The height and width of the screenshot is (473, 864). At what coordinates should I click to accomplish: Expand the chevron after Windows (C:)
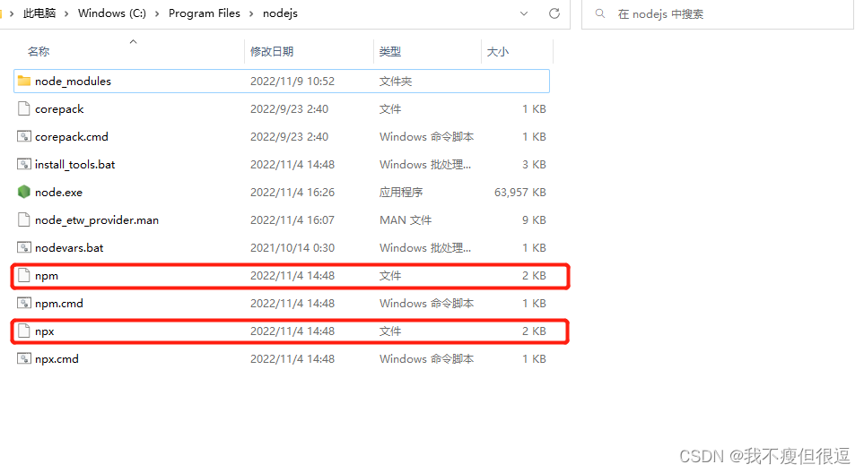(x=157, y=13)
